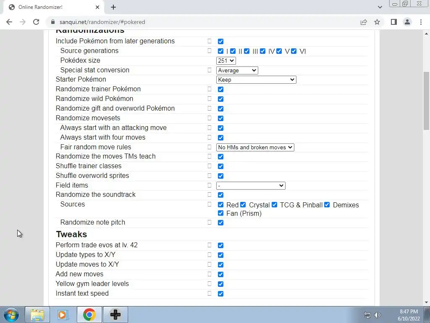
Task: Disable Instant text speed
Action: 220,294
